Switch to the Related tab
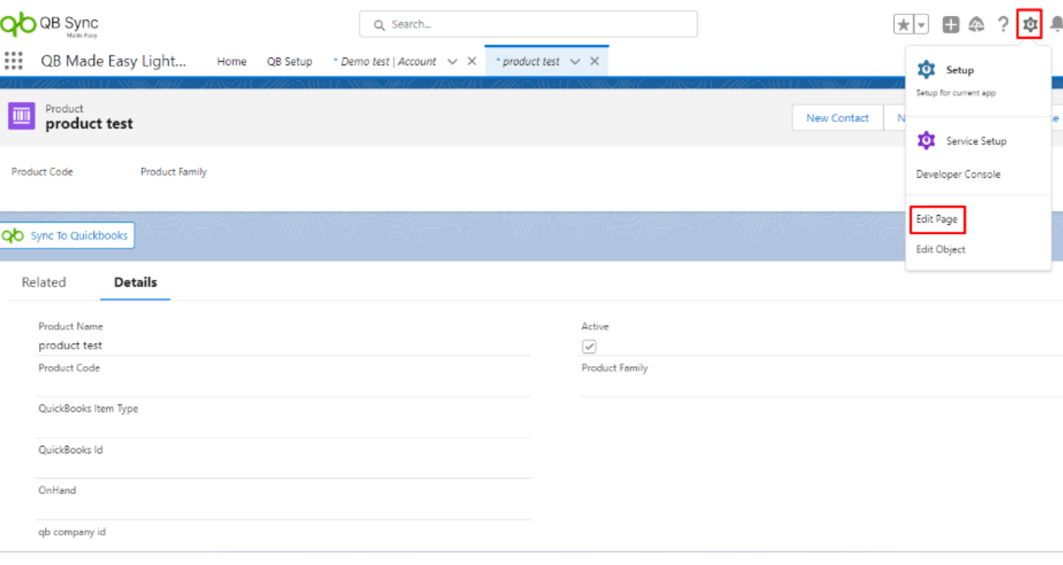Screen dimensions: 1063x565 [44, 282]
